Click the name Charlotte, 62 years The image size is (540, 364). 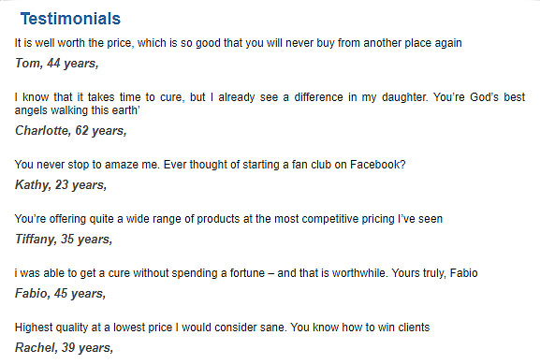click(x=70, y=131)
